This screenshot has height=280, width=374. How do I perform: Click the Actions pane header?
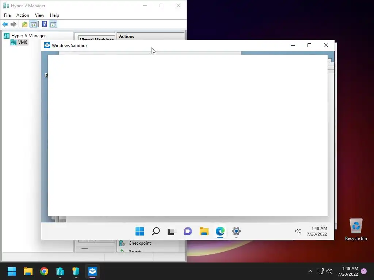click(x=151, y=36)
